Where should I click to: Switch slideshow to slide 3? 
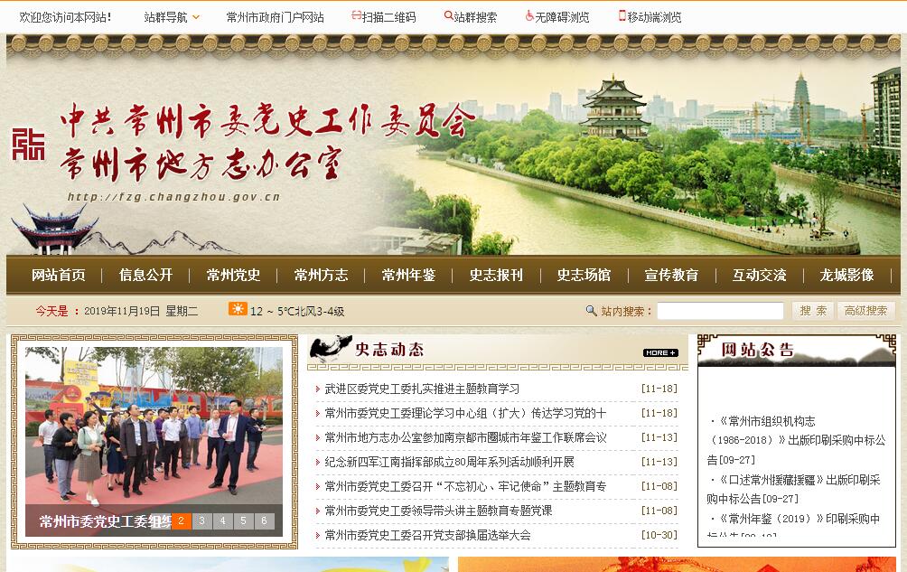(x=201, y=520)
